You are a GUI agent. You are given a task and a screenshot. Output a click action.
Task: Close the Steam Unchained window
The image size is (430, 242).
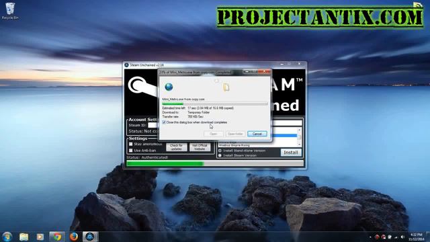[x=299, y=64]
